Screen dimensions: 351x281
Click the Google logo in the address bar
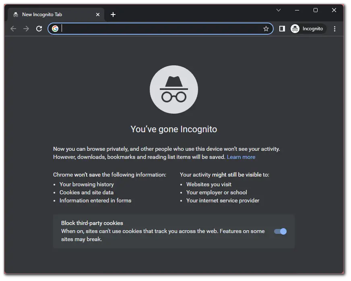coord(55,29)
